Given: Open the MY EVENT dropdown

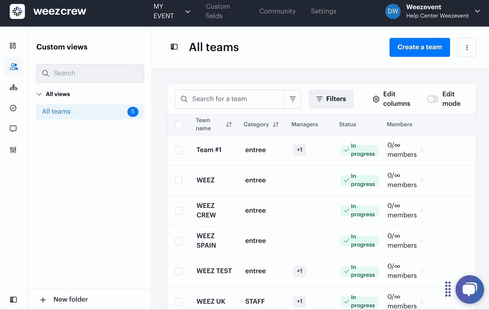Looking at the screenshot, I should pos(172,11).
